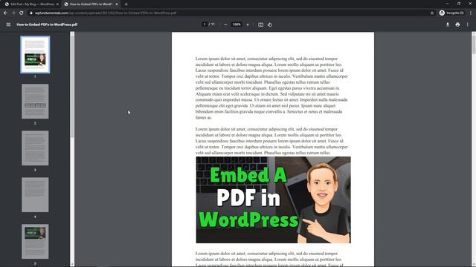The image size is (476, 267).
Task: Toggle the PDF sidebar menu icon
Action: (x=8, y=24)
